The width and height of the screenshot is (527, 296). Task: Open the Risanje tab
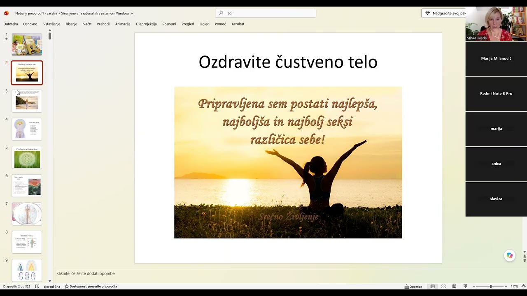pos(71,24)
